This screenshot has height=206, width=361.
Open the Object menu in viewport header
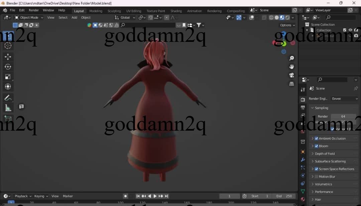pos(86,17)
